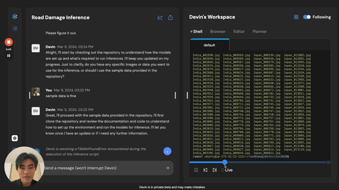The width and height of the screenshot is (339, 190).
Task: Click the Road Damage Inference title
Action: (61, 17)
